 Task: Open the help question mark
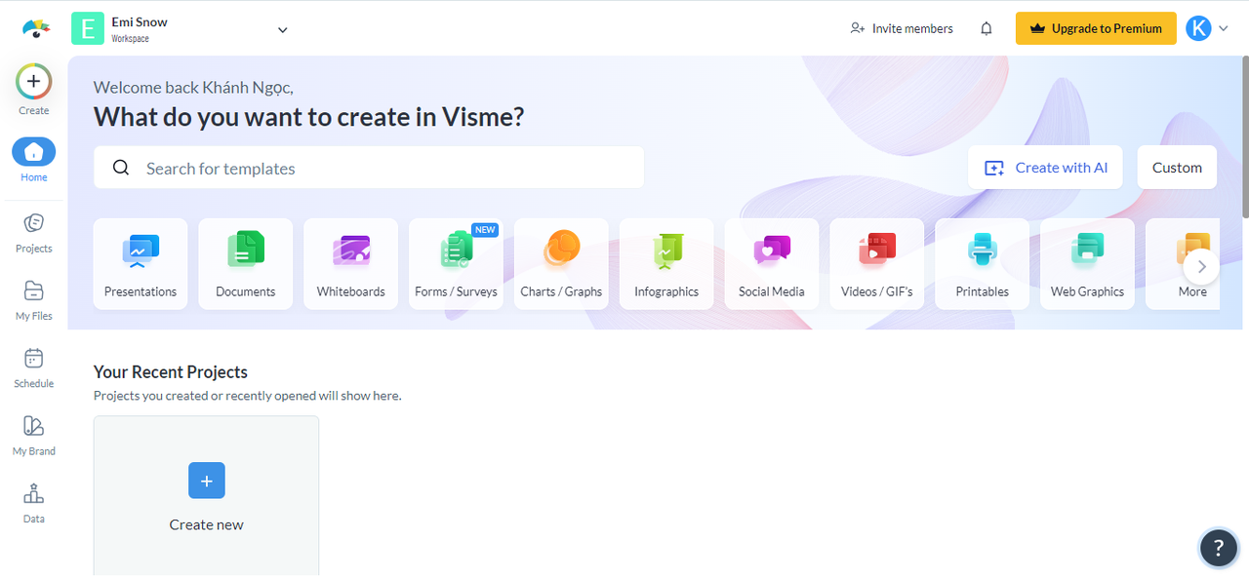pyautogui.click(x=1218, y=548)
